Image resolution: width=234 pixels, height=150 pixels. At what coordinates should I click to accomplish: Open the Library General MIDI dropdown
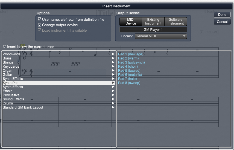click(161, 36)
